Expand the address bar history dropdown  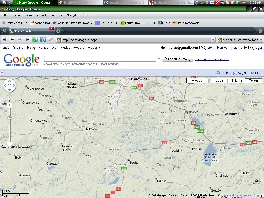click(213, 40)
